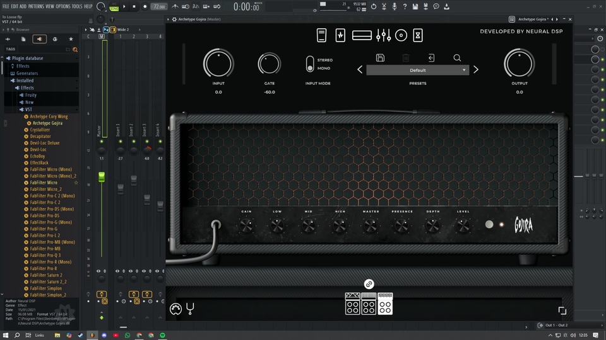Select Decapitator in the plugin list
The image size is (606, 340).
tap(40, 136)
